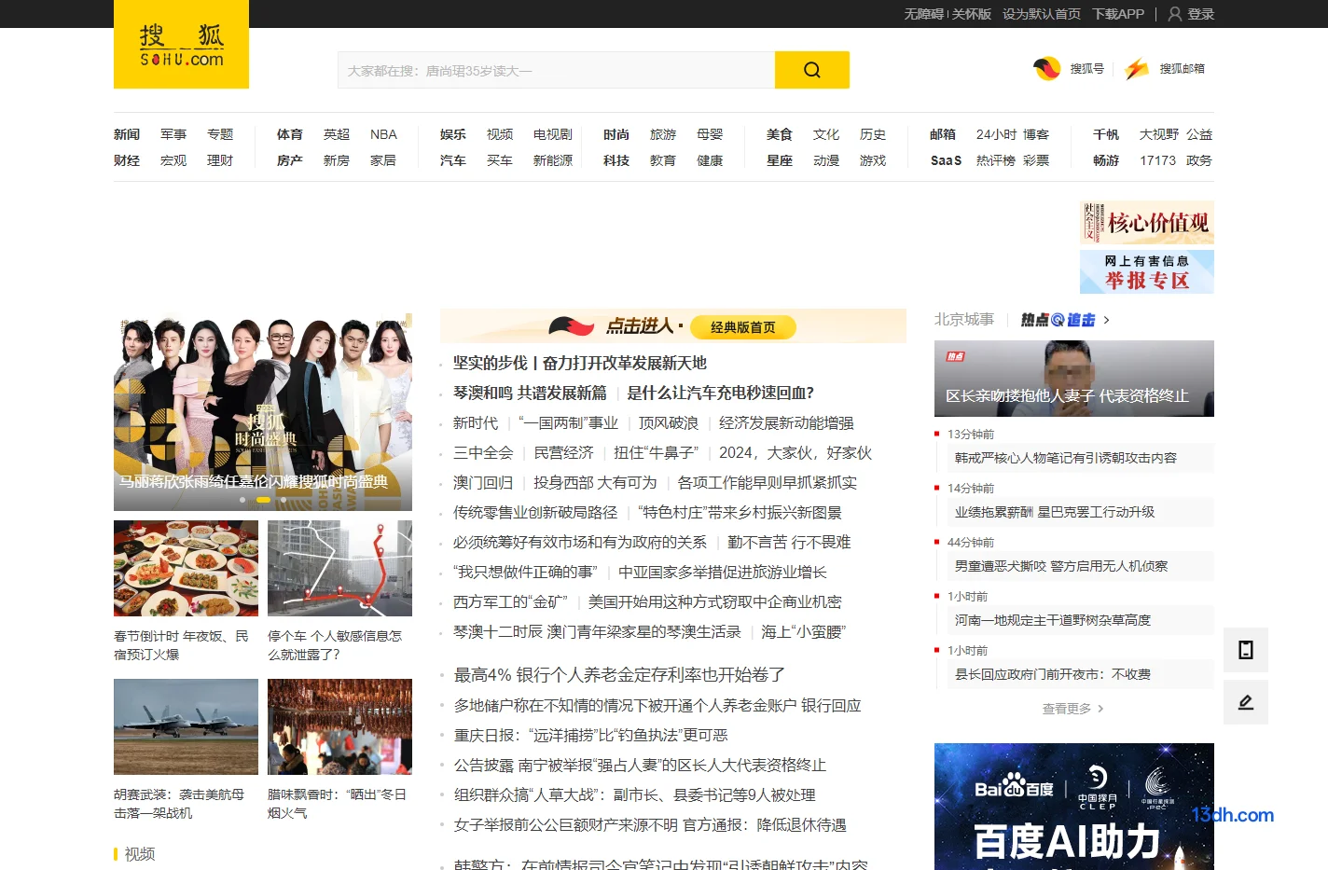Open 县长回应政府门前开夜市 item
The width and height of the screenshot is (1328, 870).
(x=1053, y=674)
